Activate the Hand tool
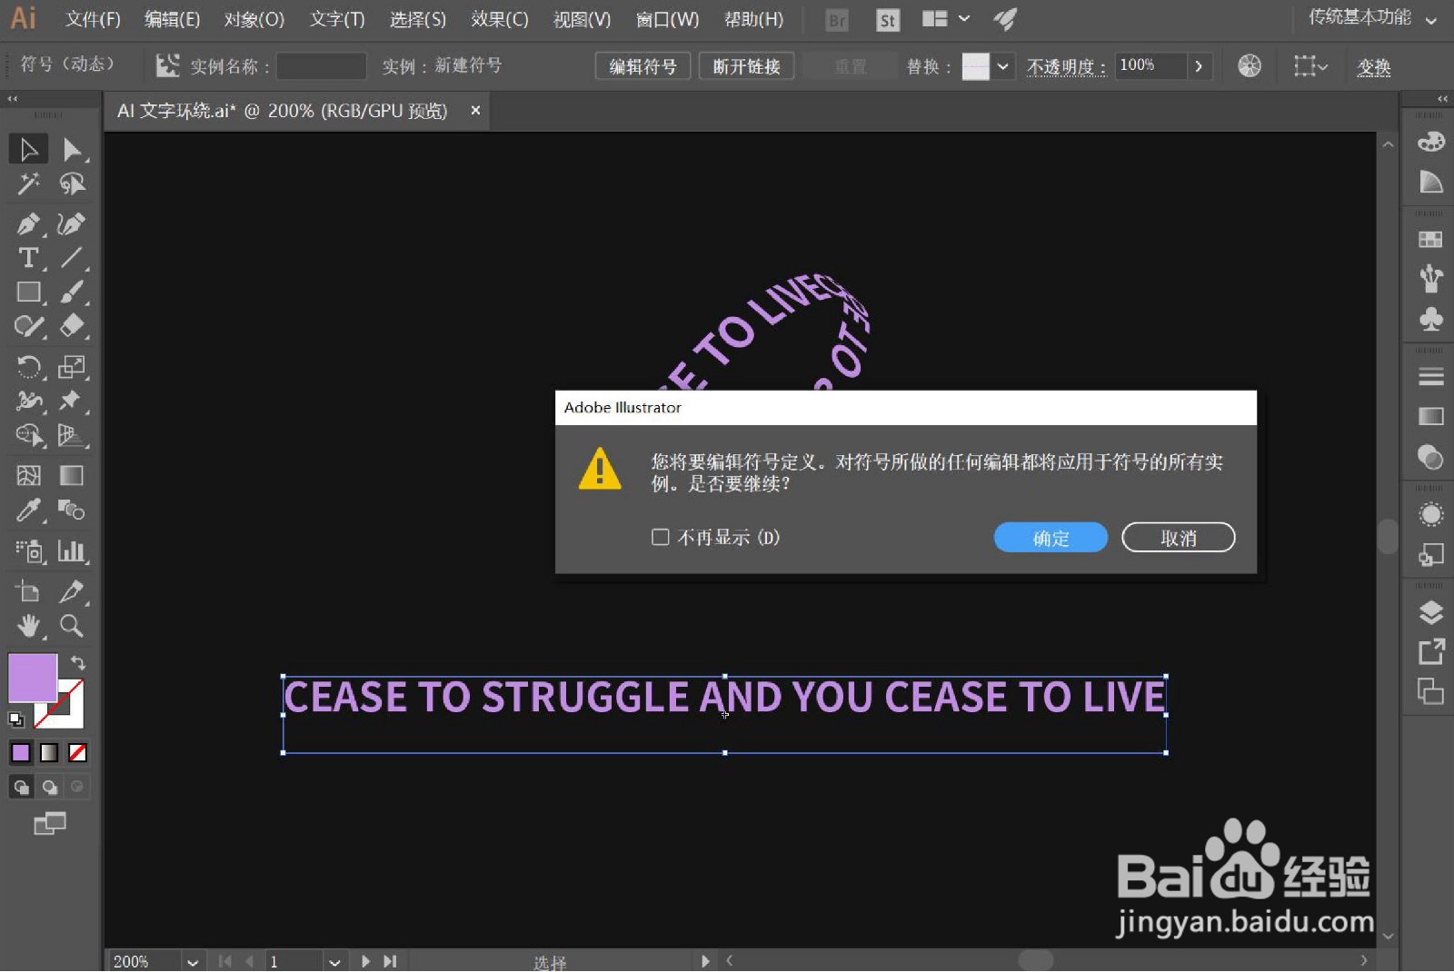Viewport: 1454px width, 972px height. pos(27,626)
